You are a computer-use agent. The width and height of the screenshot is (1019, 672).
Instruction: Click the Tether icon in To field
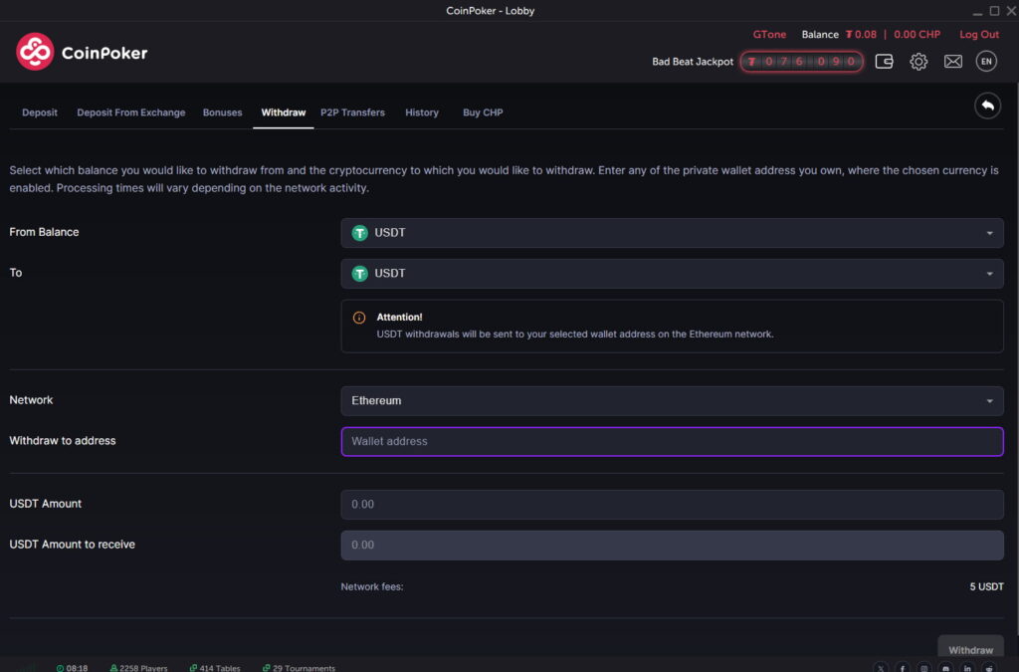point(359,274)
